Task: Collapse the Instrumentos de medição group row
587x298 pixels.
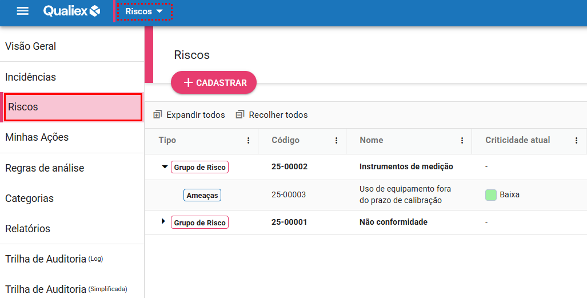Action: pos(165,167)
